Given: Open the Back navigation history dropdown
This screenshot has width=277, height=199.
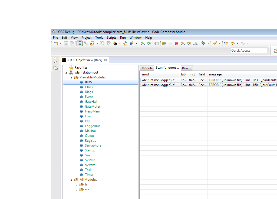Looking at the screenshot, I should (238, 43).
